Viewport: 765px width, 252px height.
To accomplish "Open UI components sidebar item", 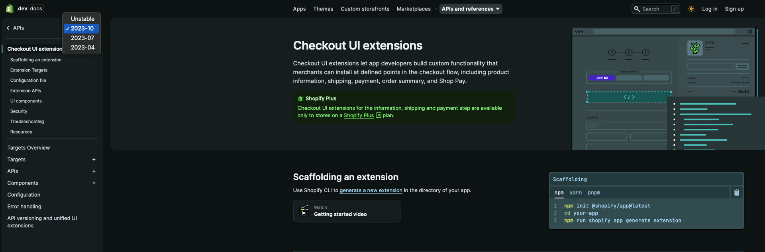I will click(26, 101).
